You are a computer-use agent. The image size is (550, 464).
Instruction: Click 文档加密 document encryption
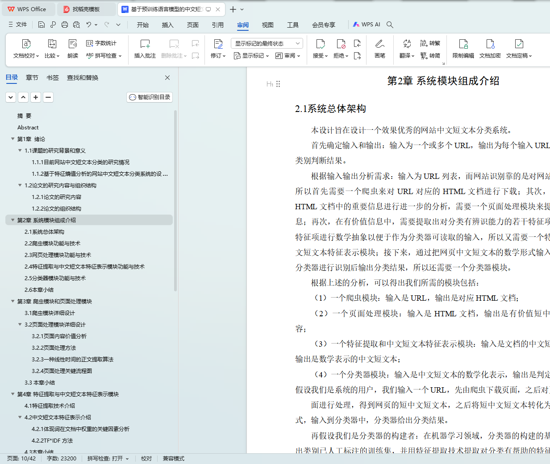pos(490,49)
